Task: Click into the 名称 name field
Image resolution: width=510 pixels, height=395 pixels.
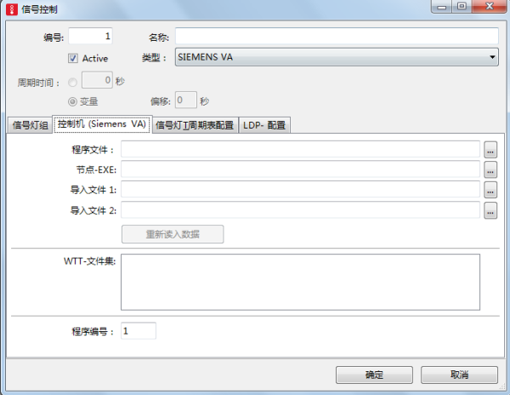Action: click(337, 36)
